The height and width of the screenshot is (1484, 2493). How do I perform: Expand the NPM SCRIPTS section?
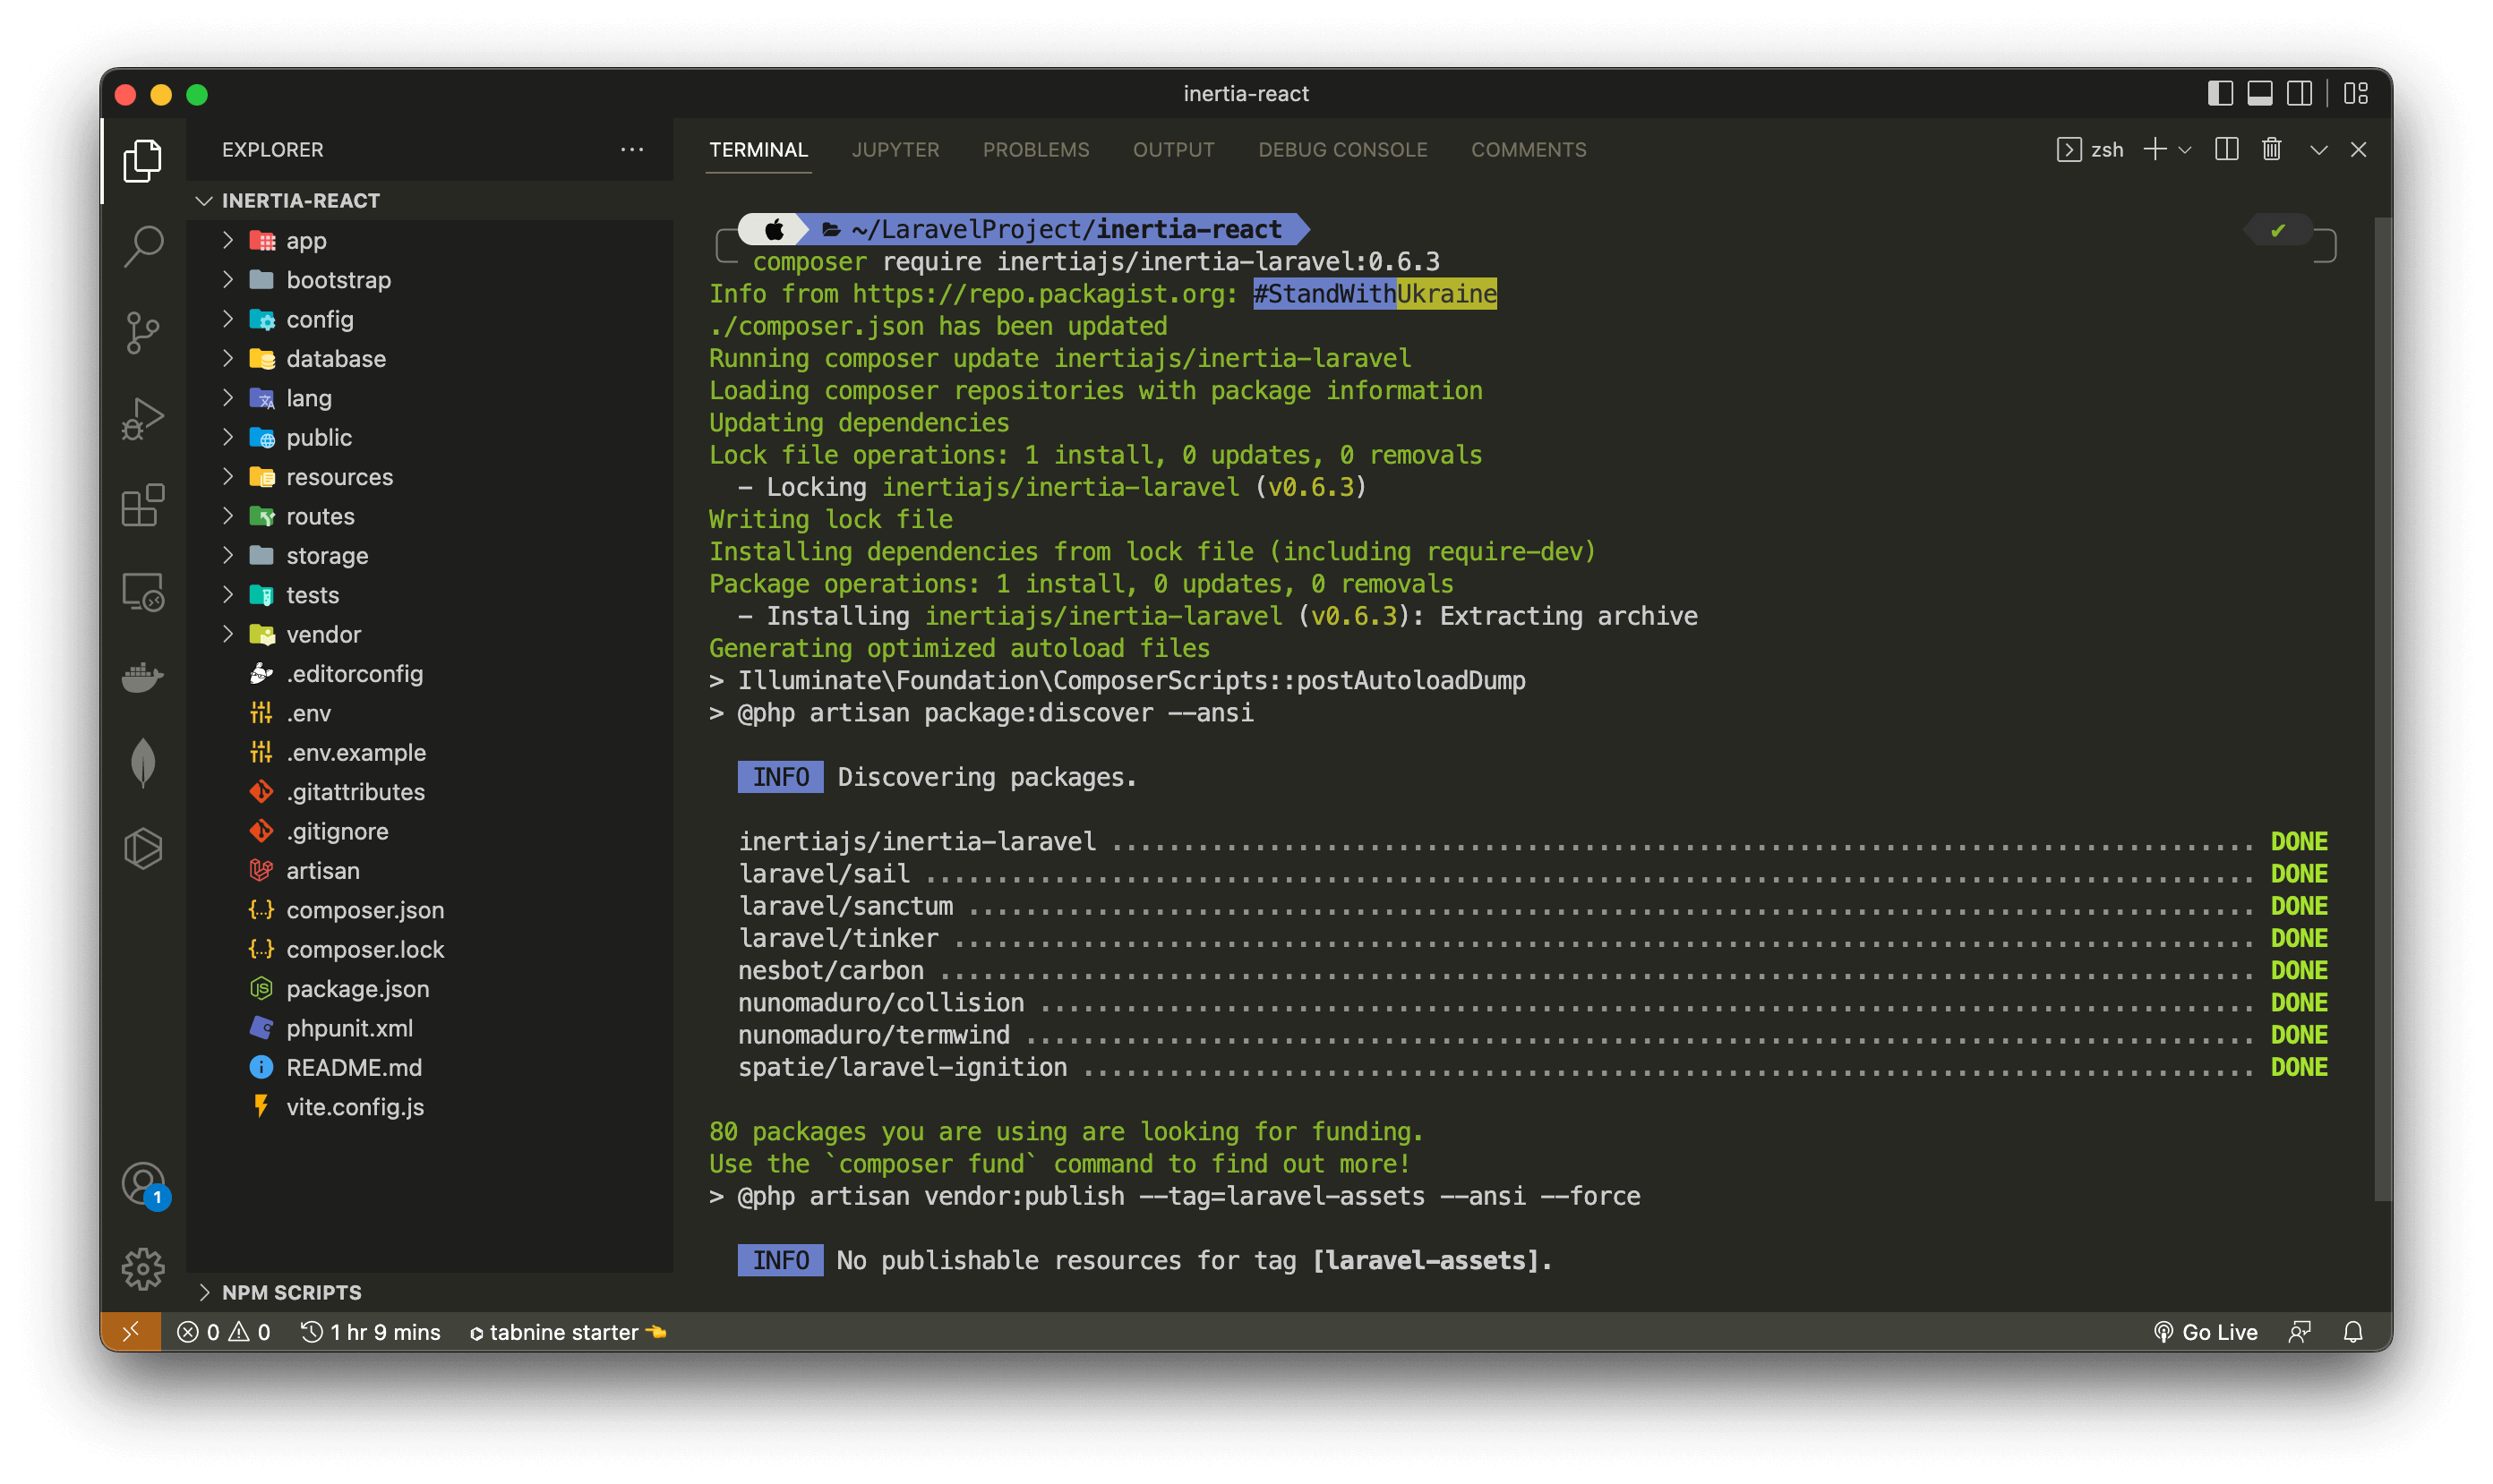click(x=291, y=1292)
